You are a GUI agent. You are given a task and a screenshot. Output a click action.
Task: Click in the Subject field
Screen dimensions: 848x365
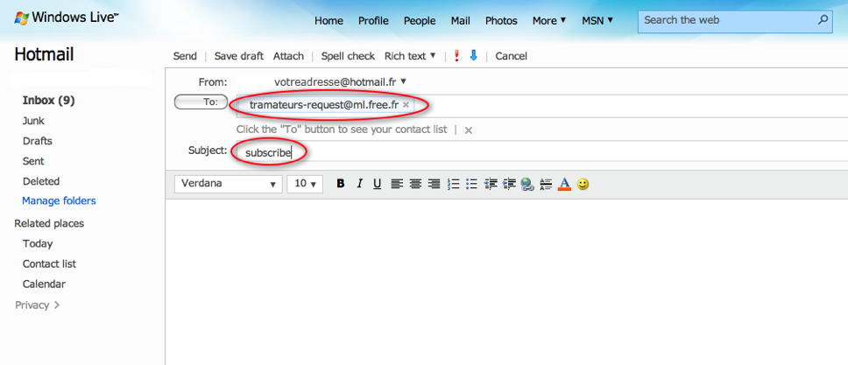[x=542, y=151]
